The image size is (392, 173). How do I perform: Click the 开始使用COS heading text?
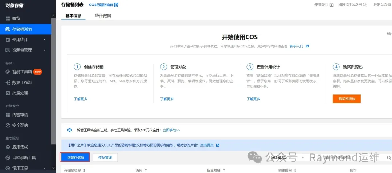(240, 37)
